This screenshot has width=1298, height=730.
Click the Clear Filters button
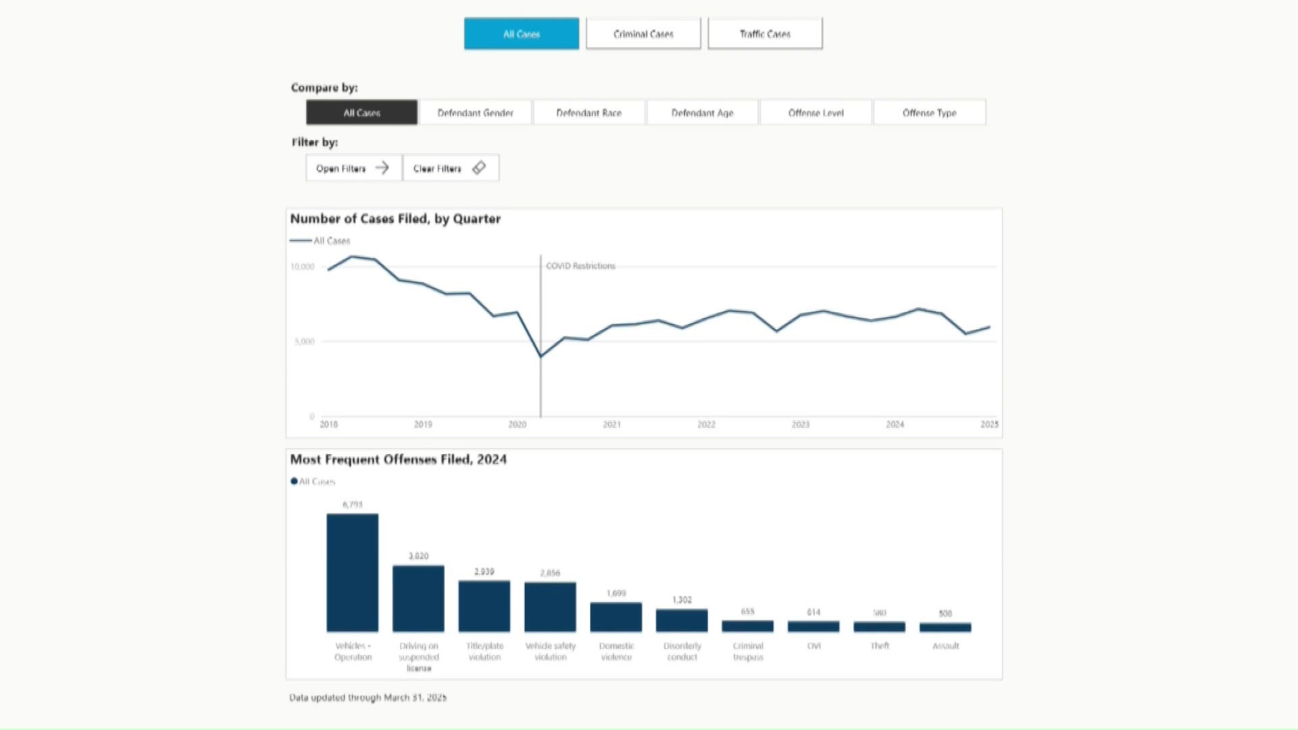pyautogui.click(x=451, y=168)
